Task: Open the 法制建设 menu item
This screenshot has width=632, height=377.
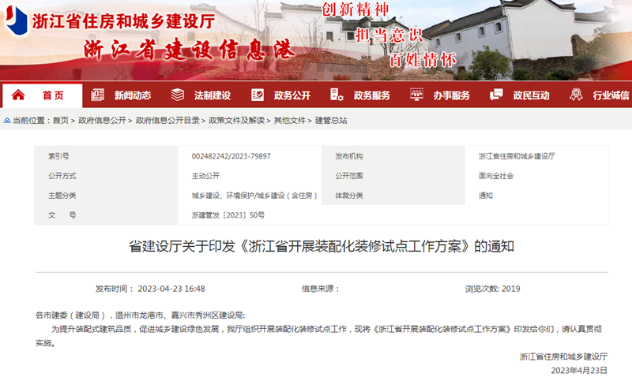Action: (212, 95)
